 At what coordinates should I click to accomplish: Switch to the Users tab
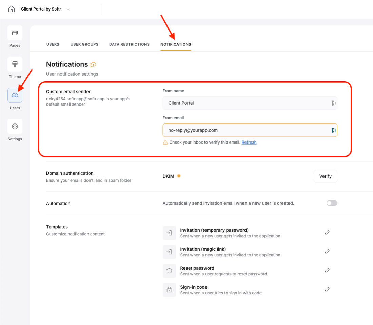pyautogui.click(x=53, y=44)
